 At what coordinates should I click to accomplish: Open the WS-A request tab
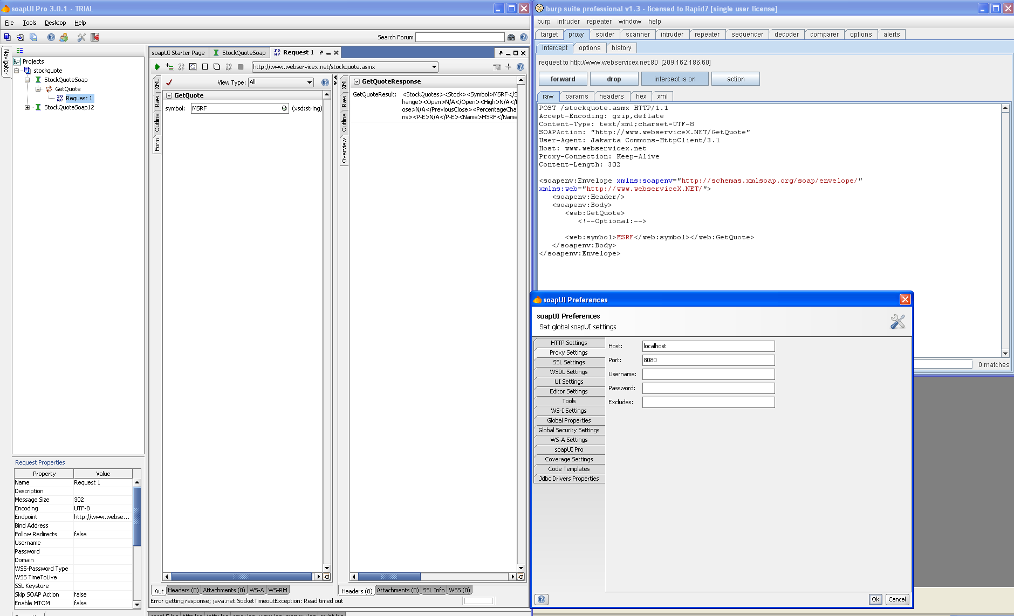[257, 590]
